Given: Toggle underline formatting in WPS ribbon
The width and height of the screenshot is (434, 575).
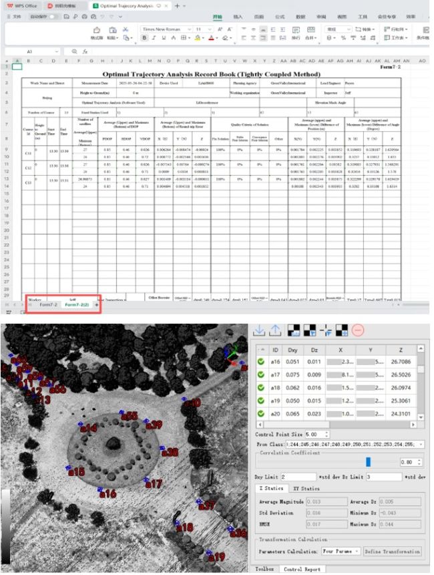Looking at the screenshot, I should 164,37.
